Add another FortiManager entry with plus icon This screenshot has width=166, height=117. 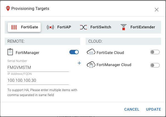click(79, 63)
